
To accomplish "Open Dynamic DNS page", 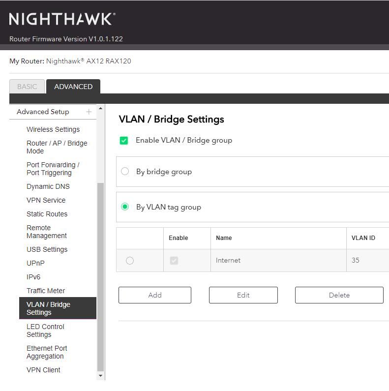I will [x=48, y=186].
